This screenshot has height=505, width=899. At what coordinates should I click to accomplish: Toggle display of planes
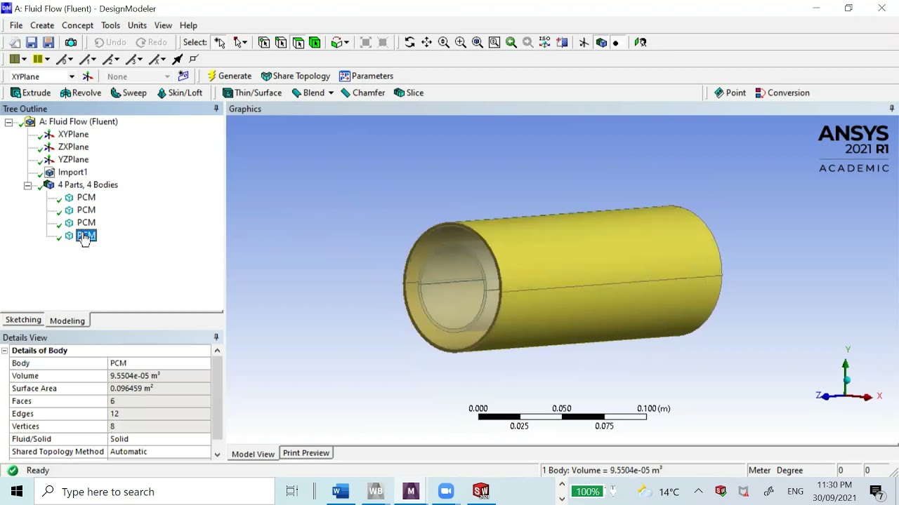coord(584,42)
